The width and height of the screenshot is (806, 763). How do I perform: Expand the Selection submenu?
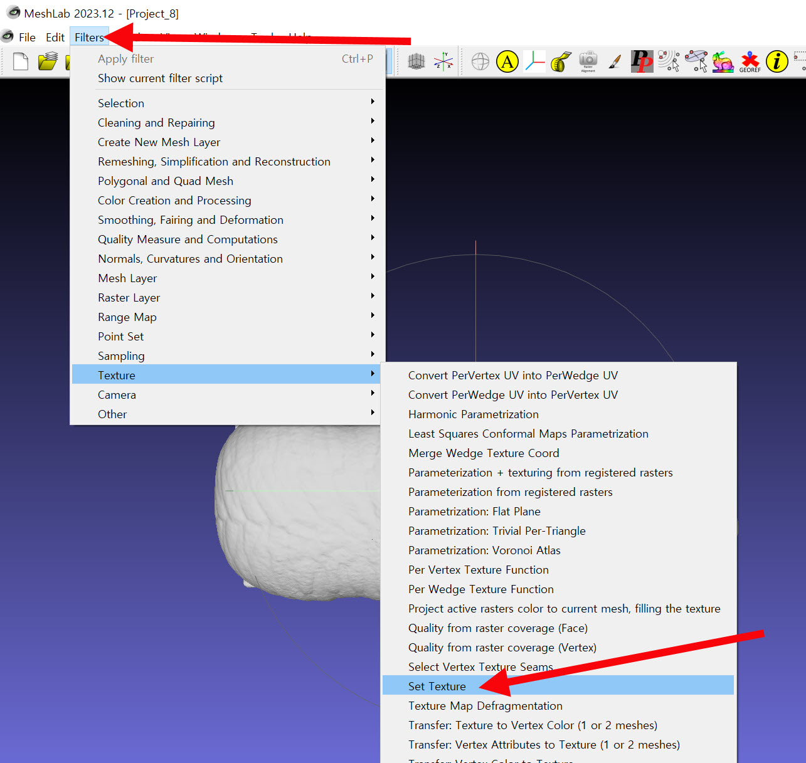(227, 103)
